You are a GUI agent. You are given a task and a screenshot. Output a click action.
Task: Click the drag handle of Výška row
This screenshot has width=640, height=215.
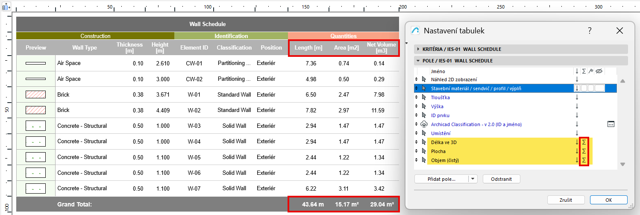pos(417,106)
